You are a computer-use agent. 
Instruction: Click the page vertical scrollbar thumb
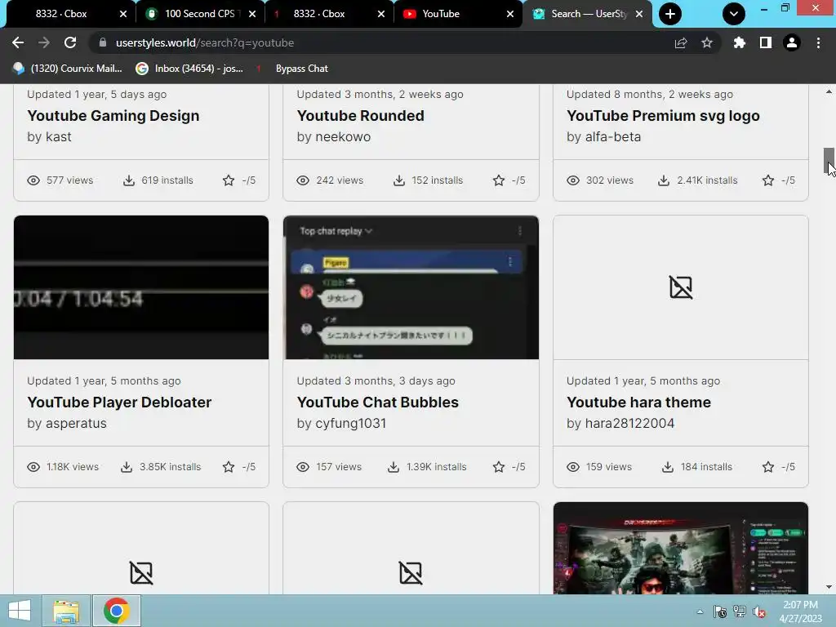[829, 161]
